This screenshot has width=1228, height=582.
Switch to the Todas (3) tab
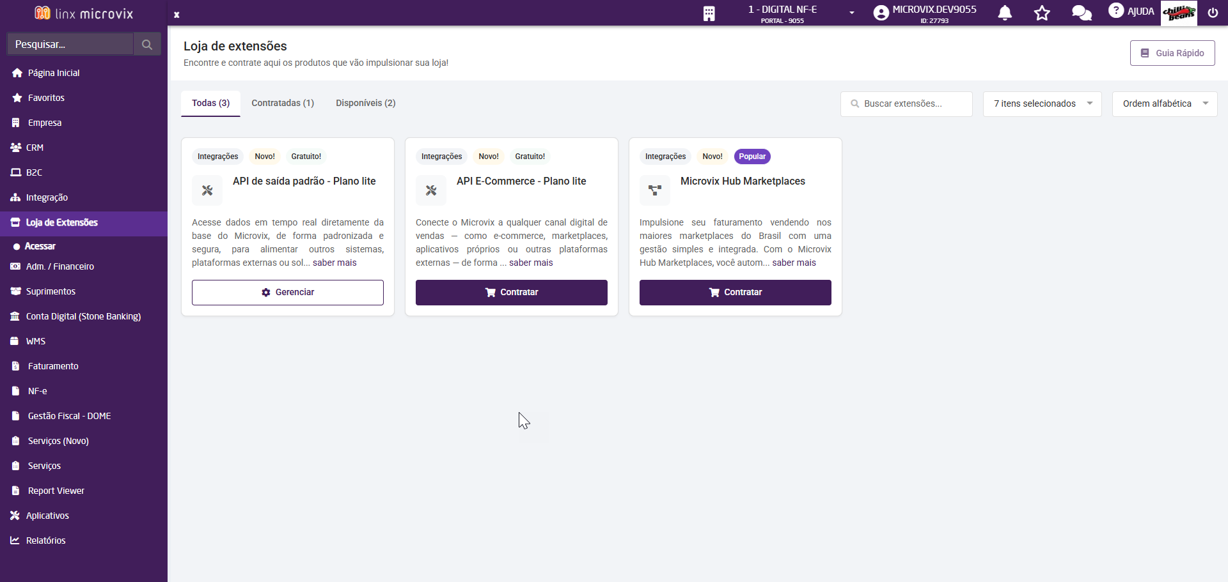[x=210, y=103]
